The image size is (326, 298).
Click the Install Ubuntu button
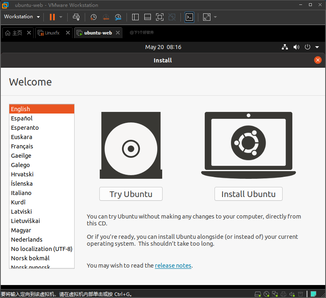point(248,194)
